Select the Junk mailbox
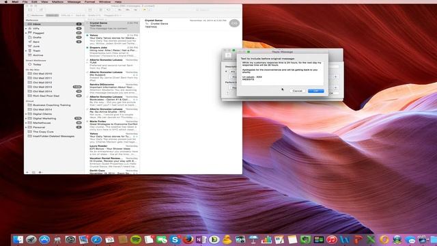The width and height of the screenshot is (437, 246). [54, 46]
